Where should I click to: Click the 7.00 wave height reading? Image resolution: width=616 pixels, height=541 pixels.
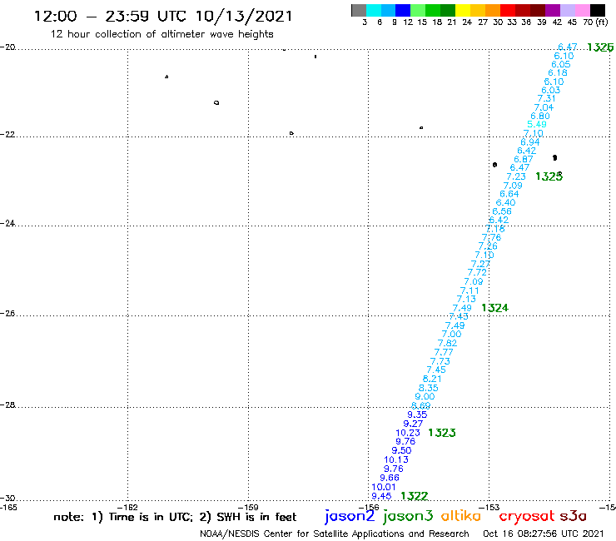coord(451,335)
